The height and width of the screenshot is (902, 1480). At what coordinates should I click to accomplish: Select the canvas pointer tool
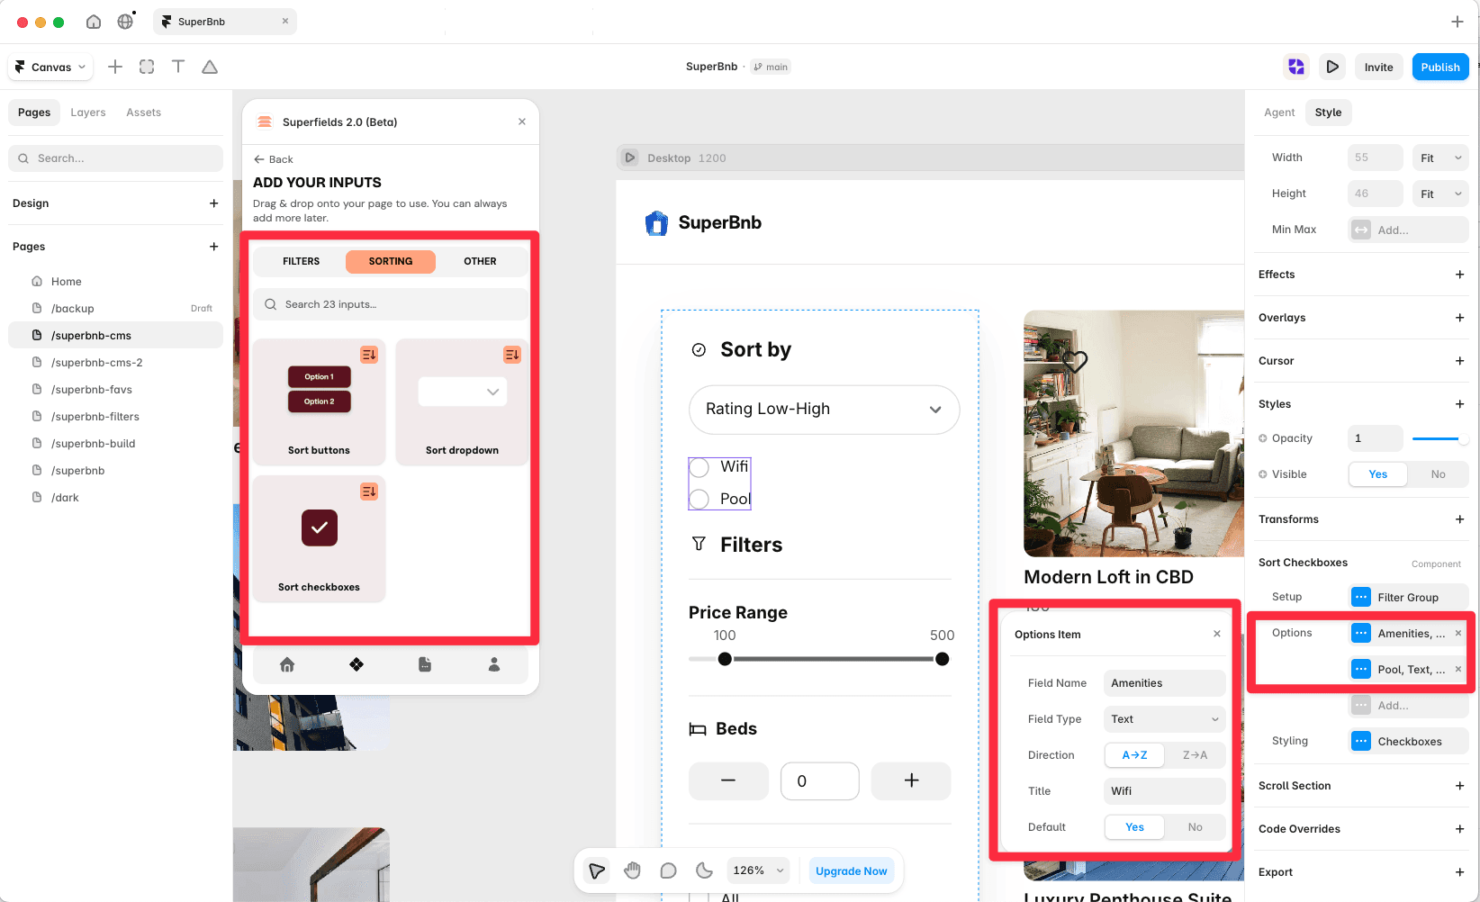[597, 870]
